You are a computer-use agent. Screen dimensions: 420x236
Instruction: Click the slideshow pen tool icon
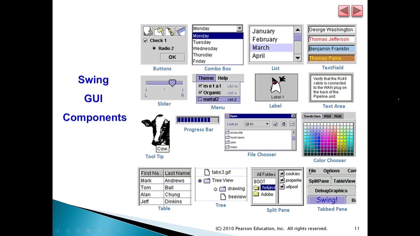coord(78,231)
